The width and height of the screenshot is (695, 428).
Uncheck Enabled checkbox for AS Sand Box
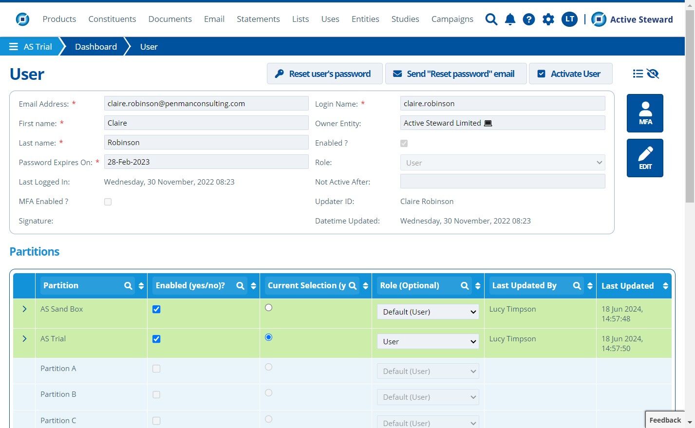point(156,309)
